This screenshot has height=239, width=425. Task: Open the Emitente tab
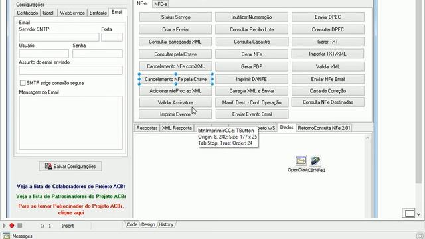pos(98,13)
